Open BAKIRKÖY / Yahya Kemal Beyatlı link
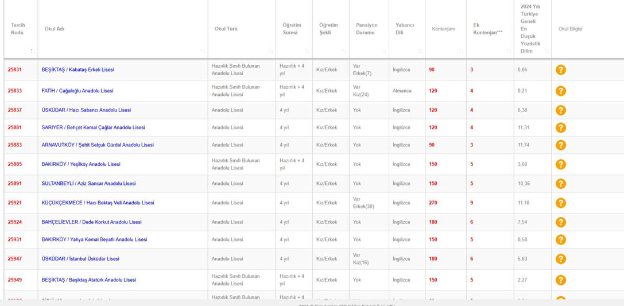Screen dimensions: 624x306 pyautogui.click(x=94, y=239)
